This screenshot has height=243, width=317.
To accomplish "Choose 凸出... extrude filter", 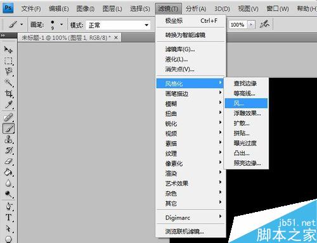I will [x=246, y=153].
